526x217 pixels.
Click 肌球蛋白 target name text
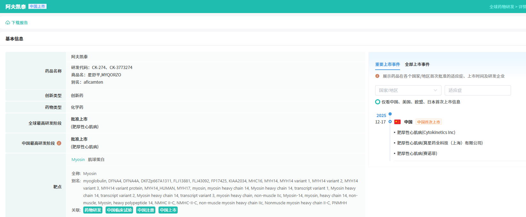point(96,159)
